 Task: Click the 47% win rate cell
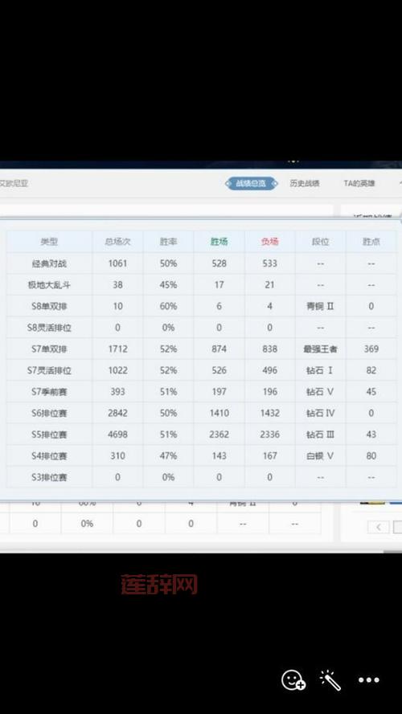point(168,456)
